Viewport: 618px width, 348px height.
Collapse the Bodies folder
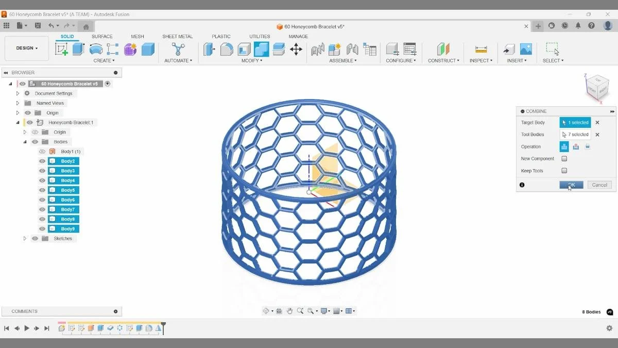point(25,142)
